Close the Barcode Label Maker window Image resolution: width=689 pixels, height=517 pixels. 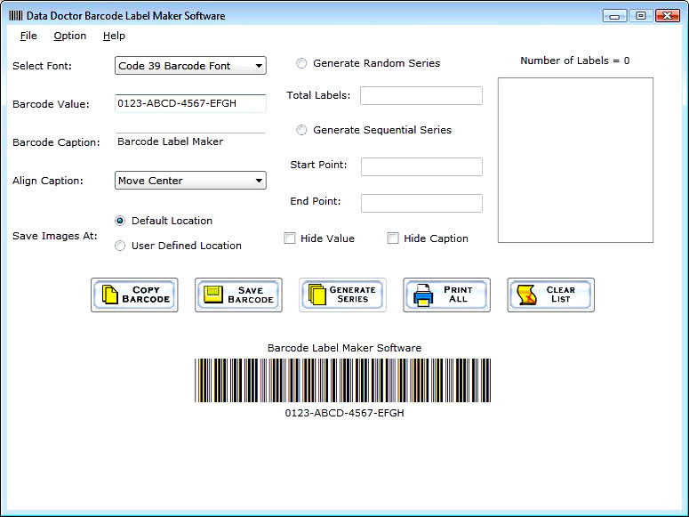(x=668, y=16)
